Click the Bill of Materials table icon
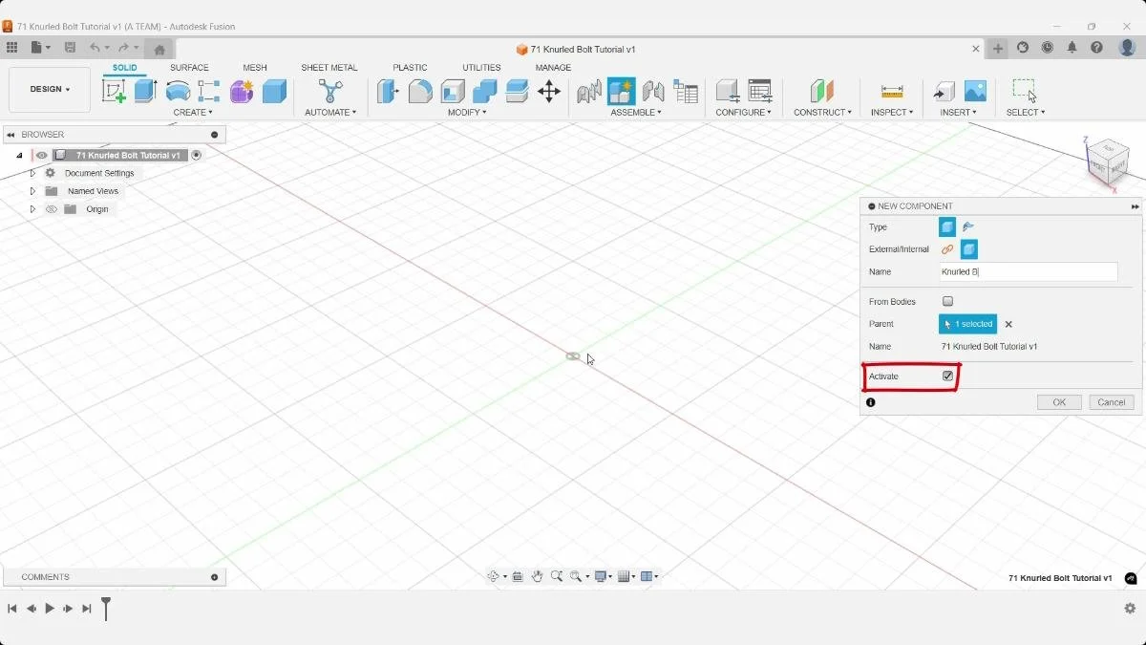Image resolution: width=1146 pixels, height=645 pixels. coord(686,91)
